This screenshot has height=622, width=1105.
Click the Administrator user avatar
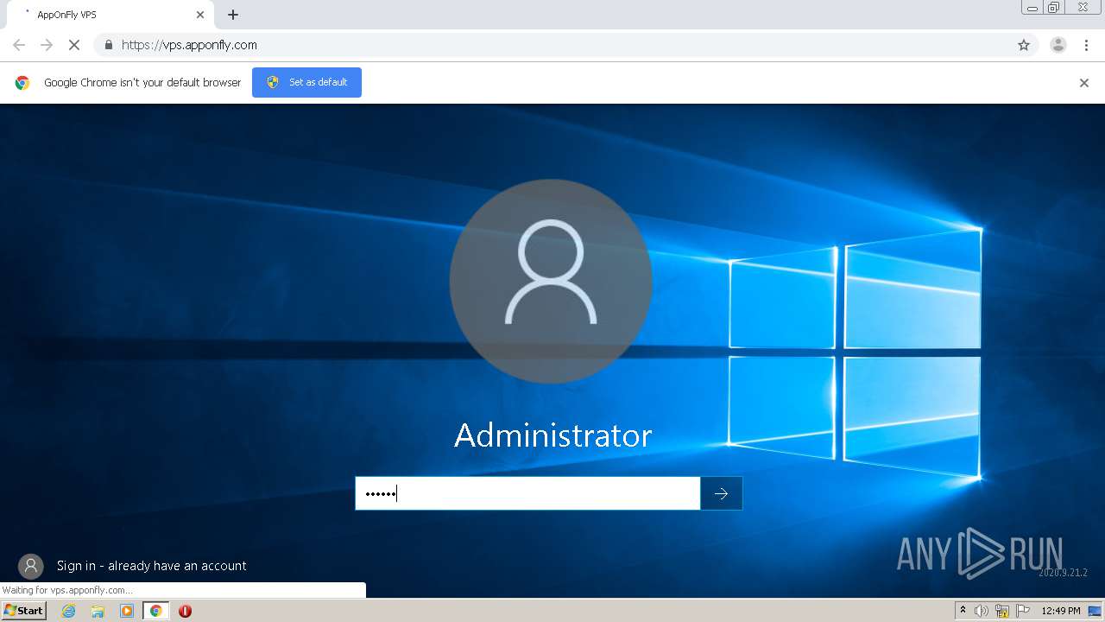point(551,281)
